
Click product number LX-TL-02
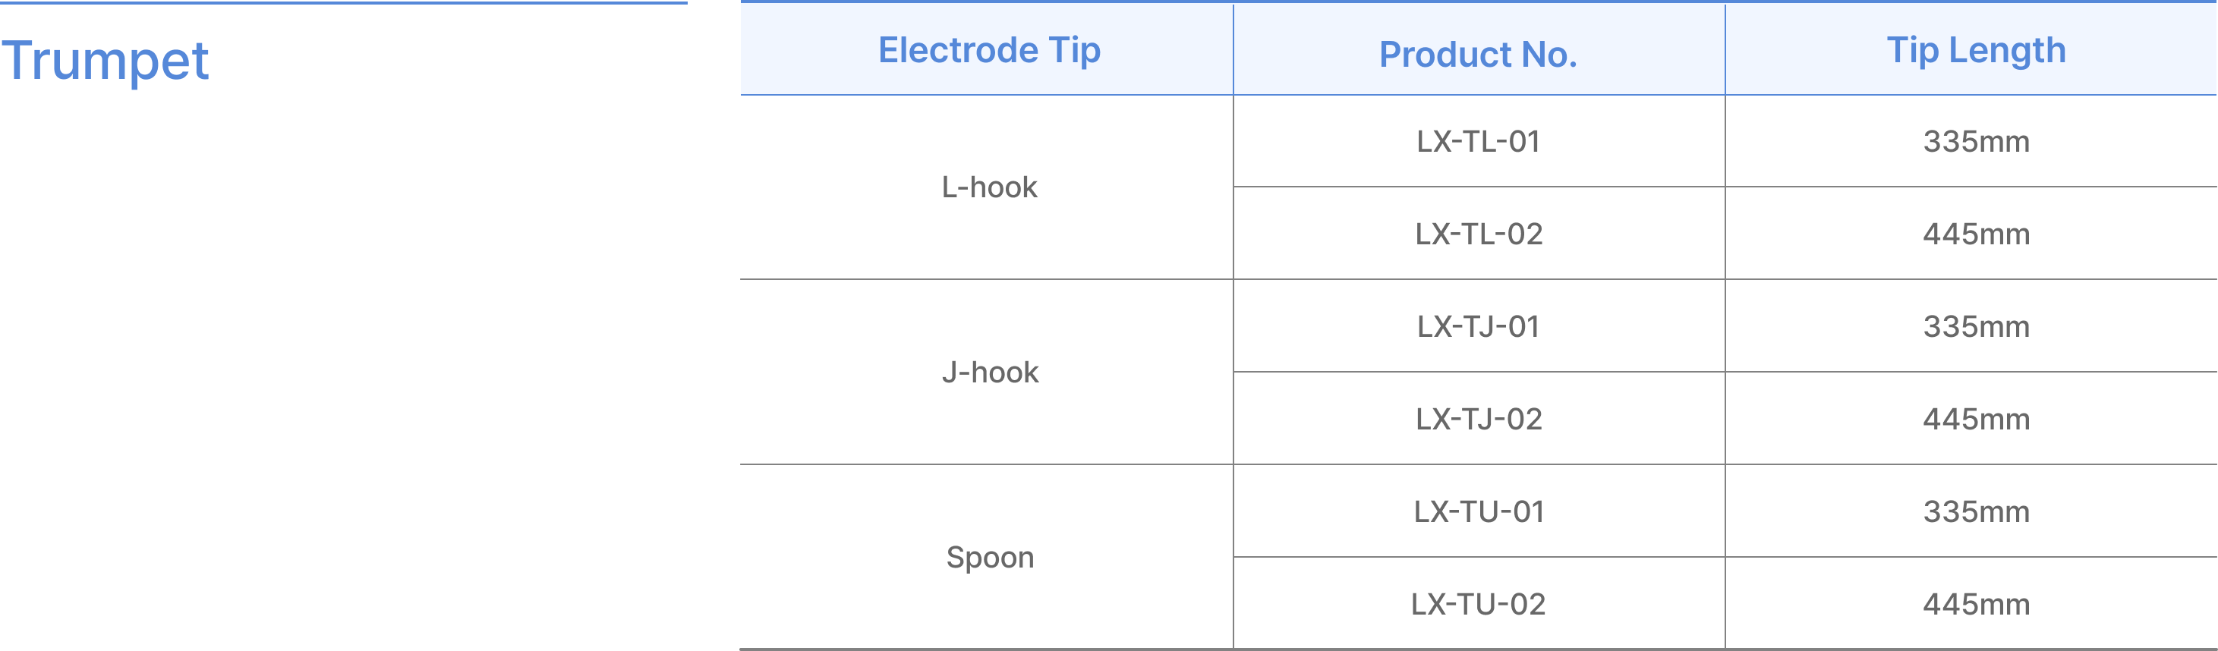pyautogui.click(x=1479, y=234)
